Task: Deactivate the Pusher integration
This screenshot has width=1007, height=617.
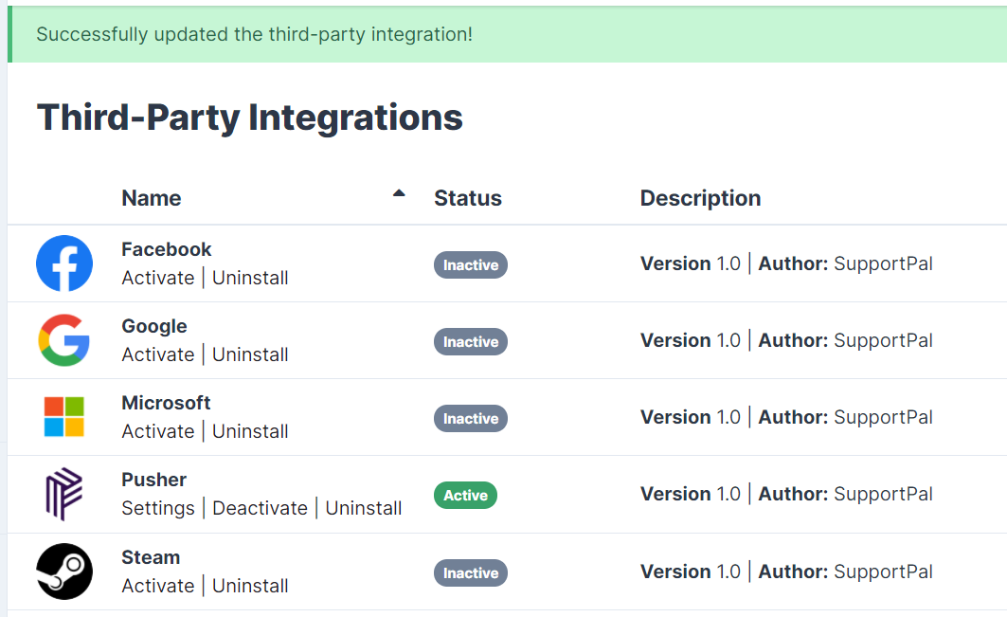Action: pyautogui.click(x=261, y=508)
